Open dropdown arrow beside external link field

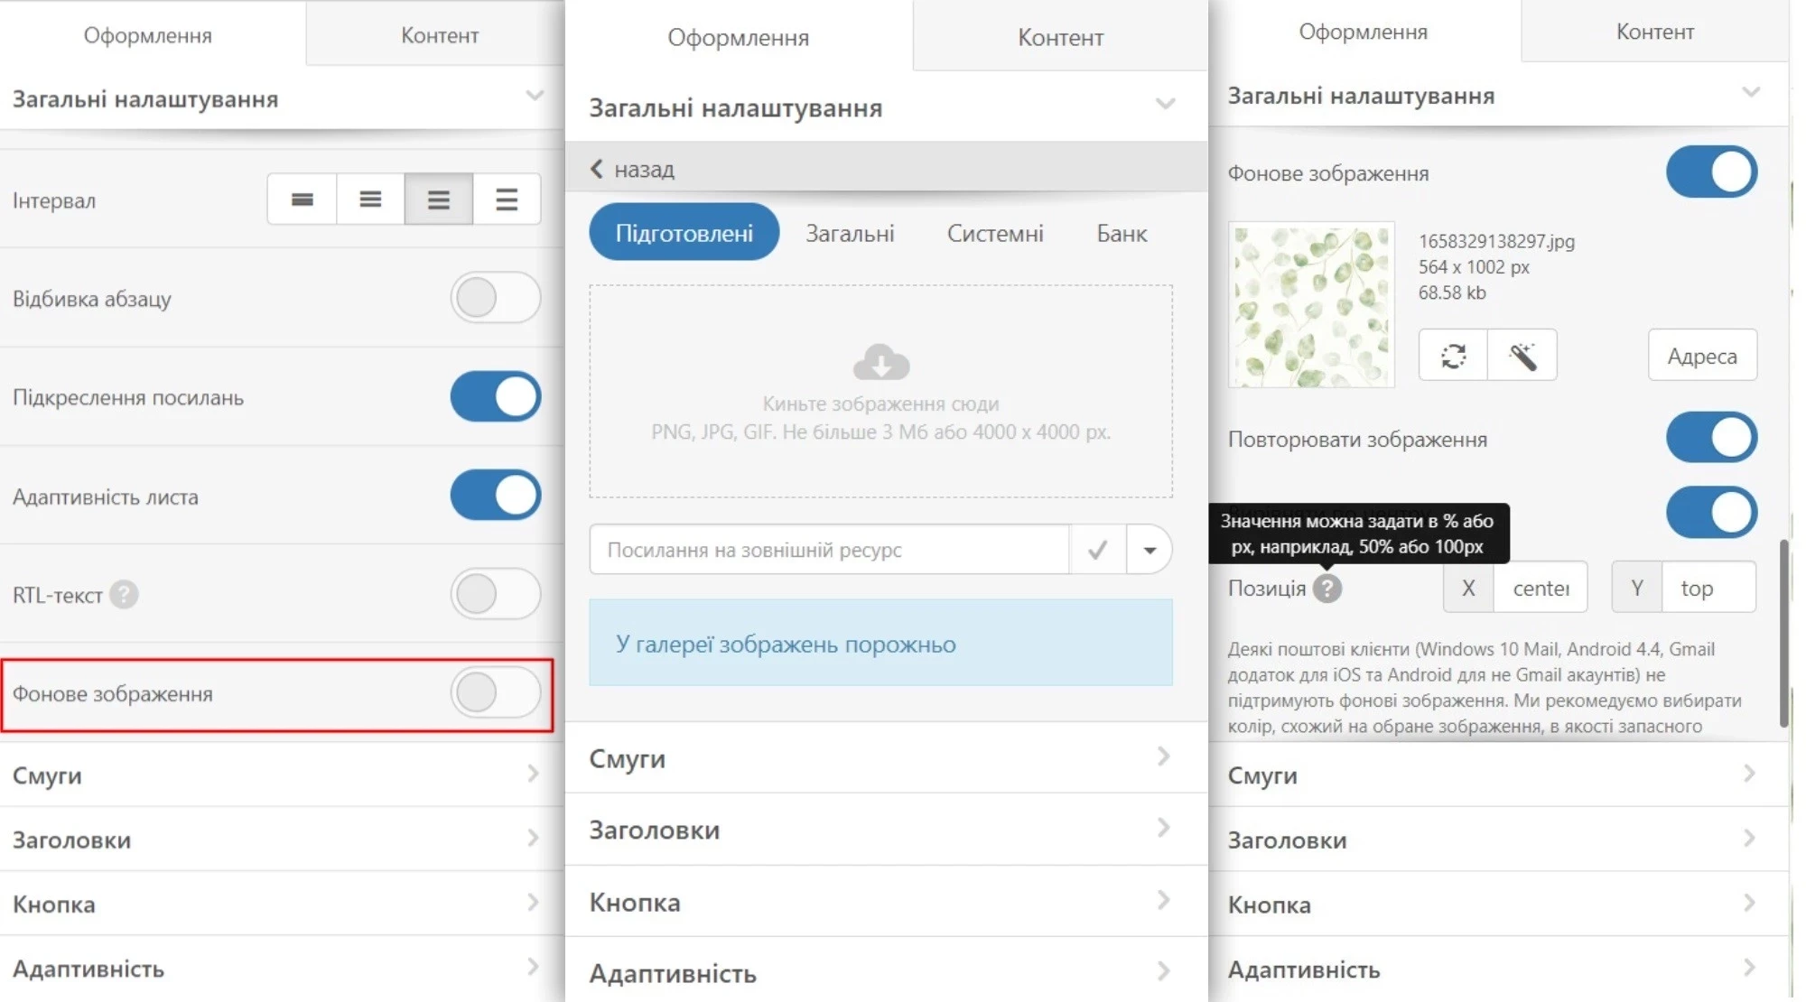(1150, 550)
